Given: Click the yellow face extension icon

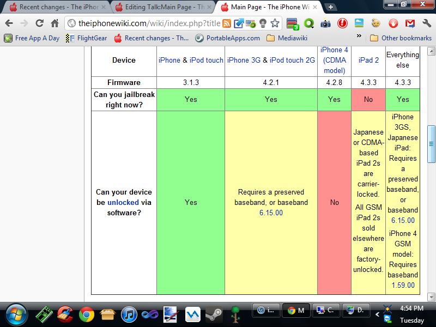Looking at the screenshot, I should click(x=376, y=23).
